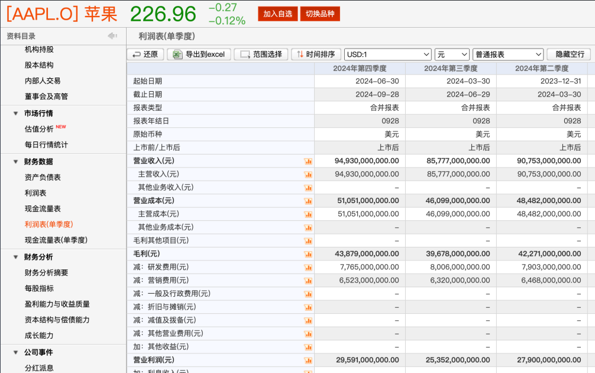Image resolution: width=595 pixels, height=373 pixels.
Task: Open chart icon for 主营收入(元) row
Action: (308, 175)
